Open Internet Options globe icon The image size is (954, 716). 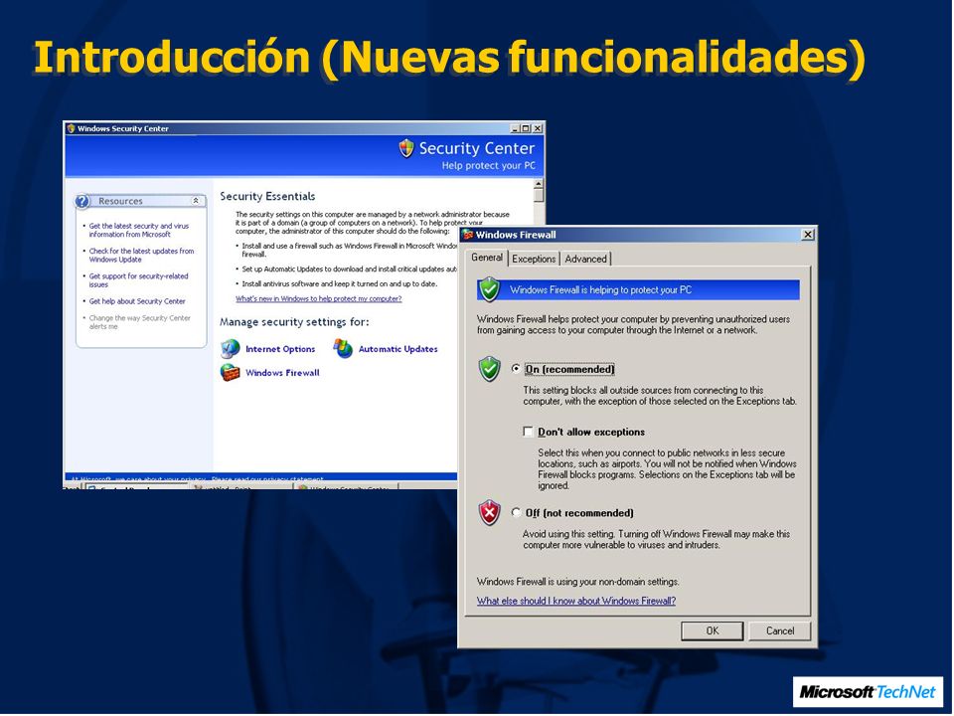pyautogui.click(x=230, y=349)
